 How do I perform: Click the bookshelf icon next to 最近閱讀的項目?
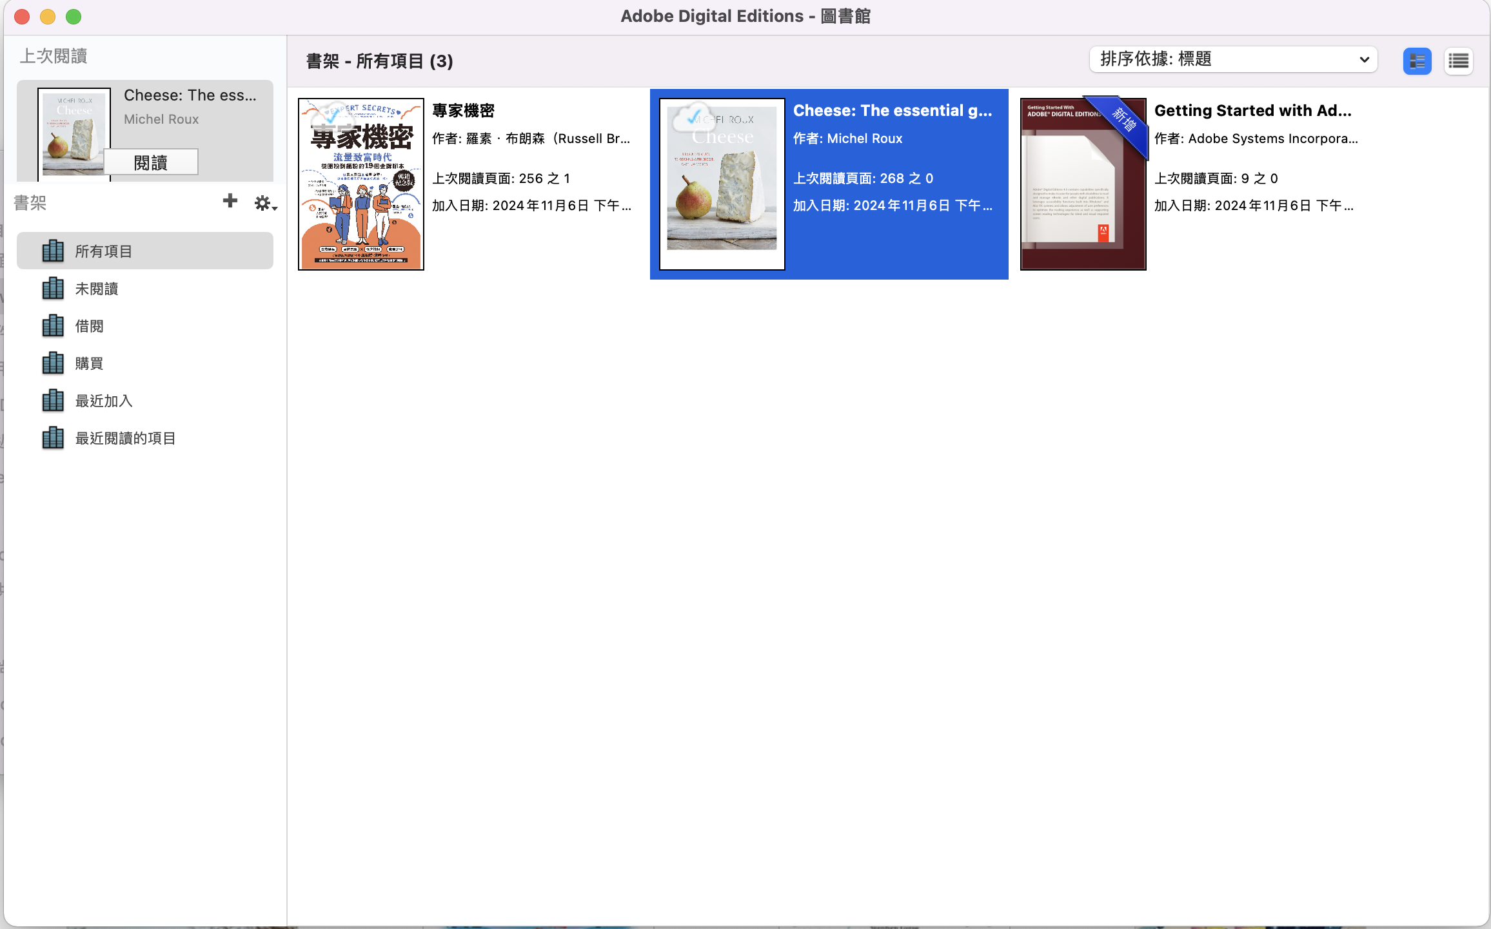click(53, 437)
